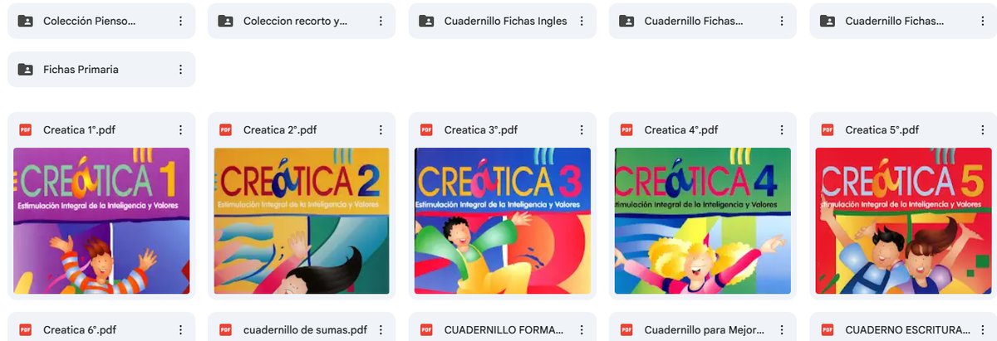Screen dimensions: 997x341
Task: Open the Creatica 1 cover thumbnail
Action: (101, 221)
